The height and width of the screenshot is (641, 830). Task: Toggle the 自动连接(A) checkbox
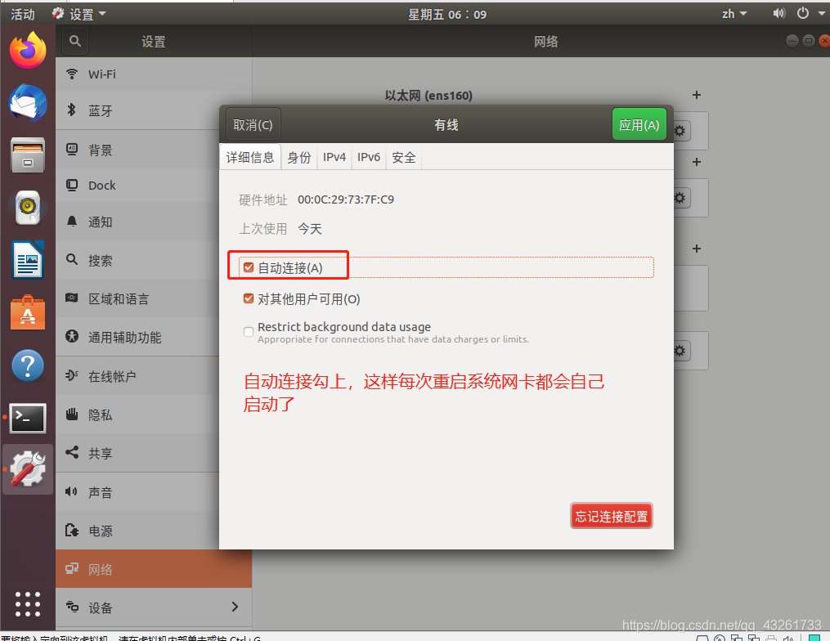click(x=249, y=267)
